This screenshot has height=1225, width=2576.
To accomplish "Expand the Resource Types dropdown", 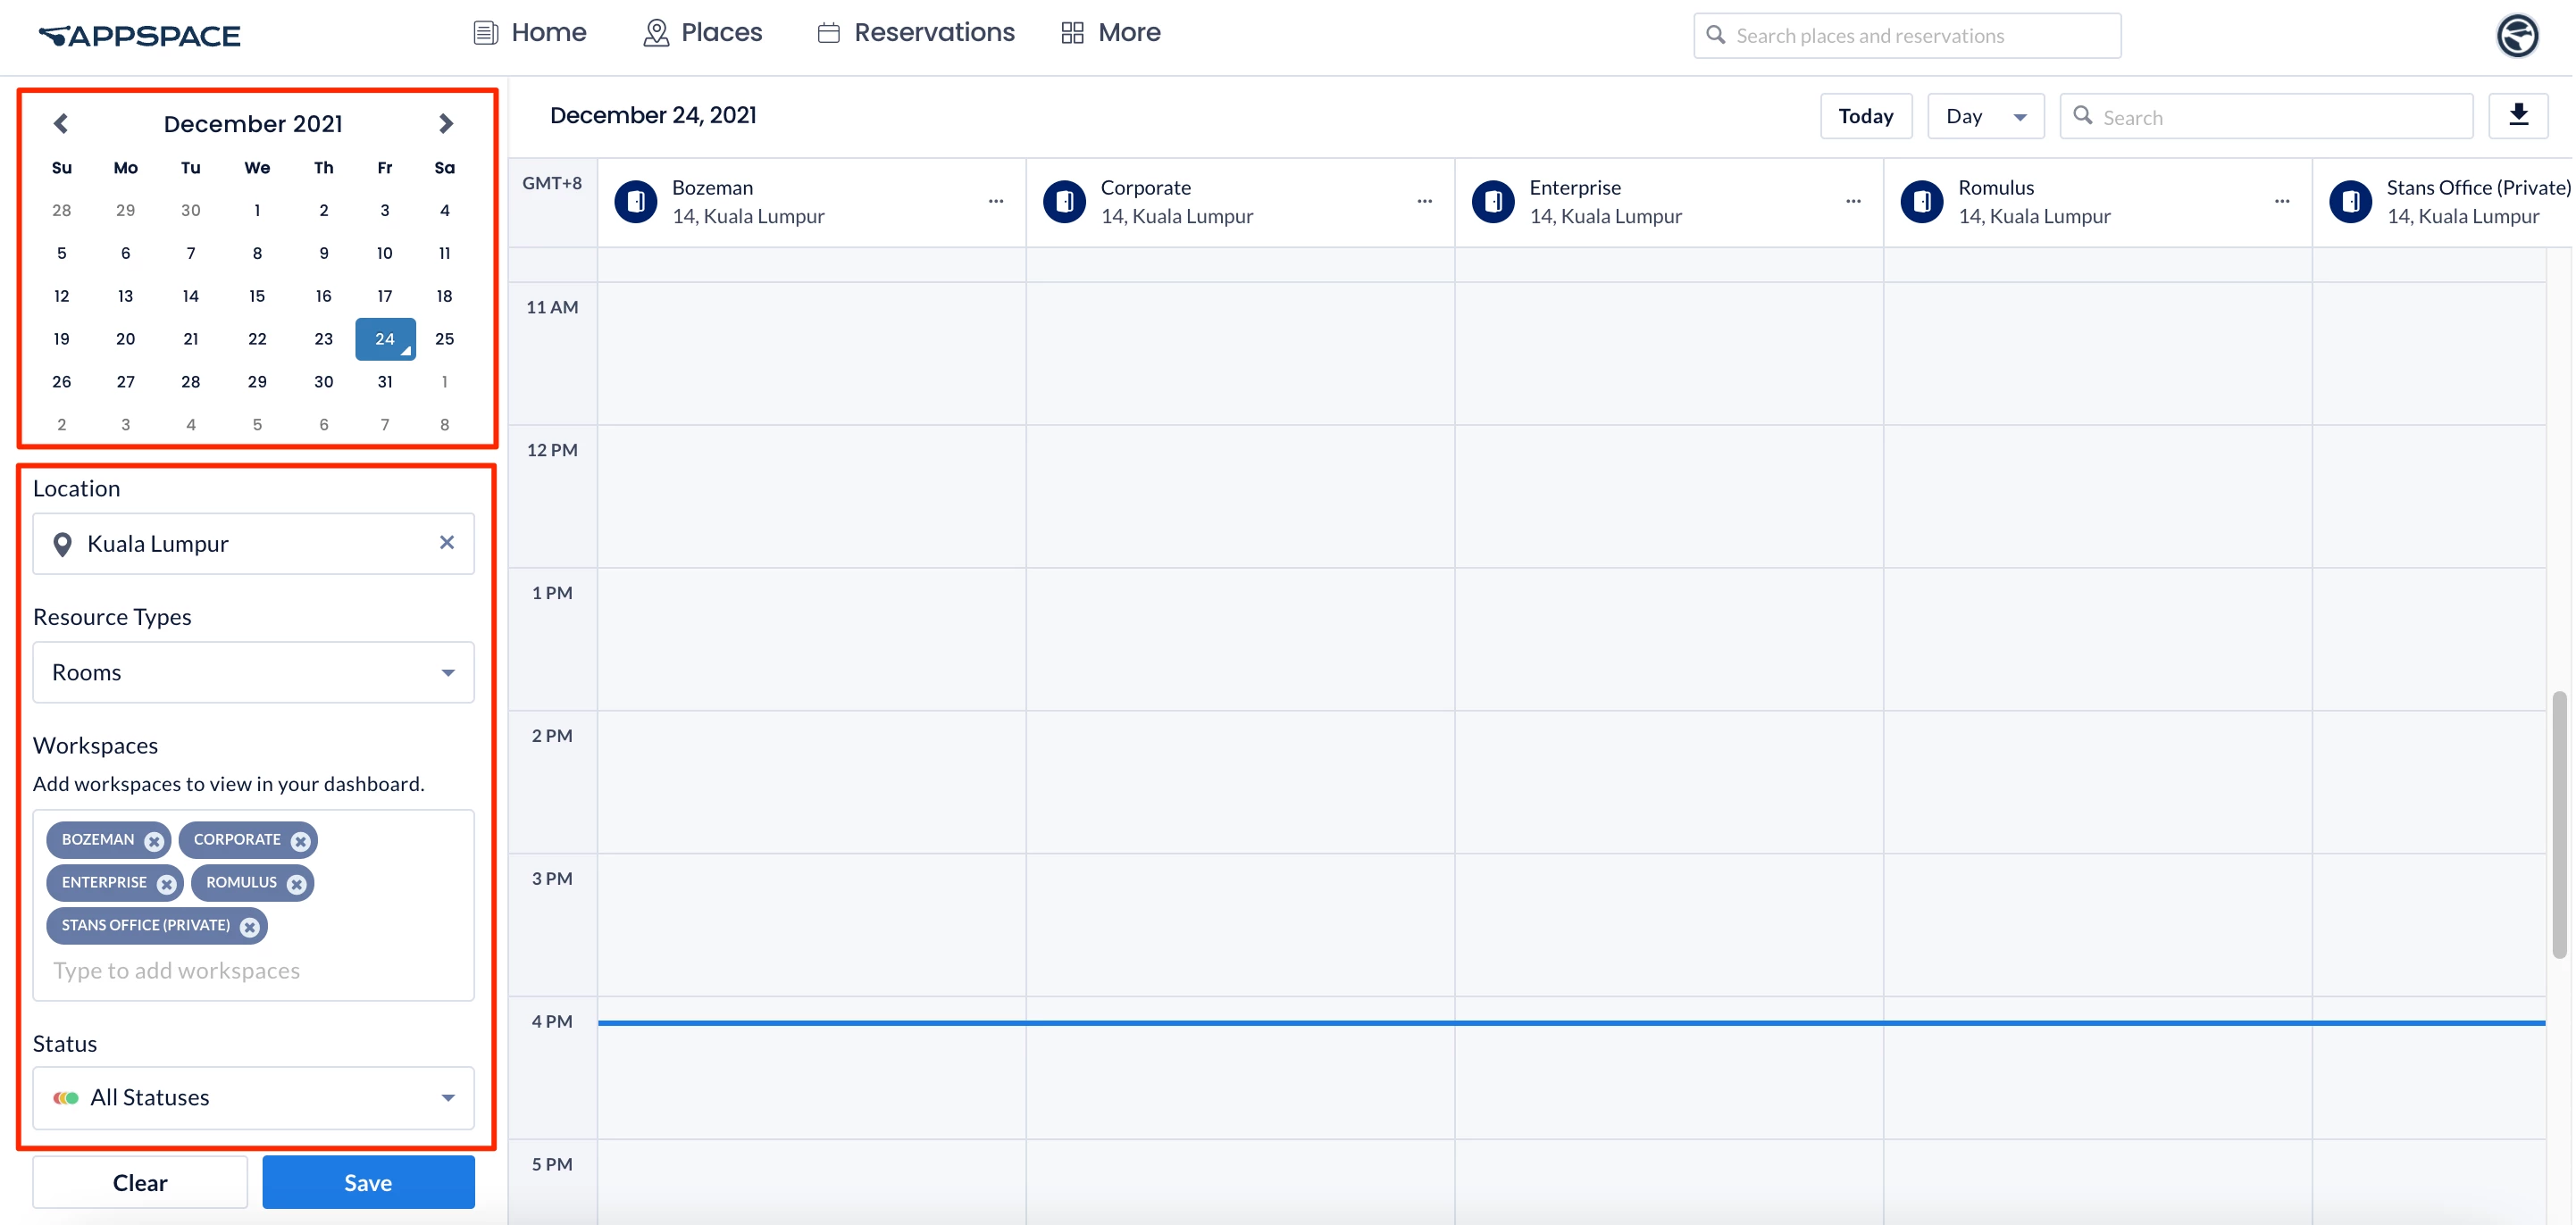I will pyautogui.click(x=253, y=672).
